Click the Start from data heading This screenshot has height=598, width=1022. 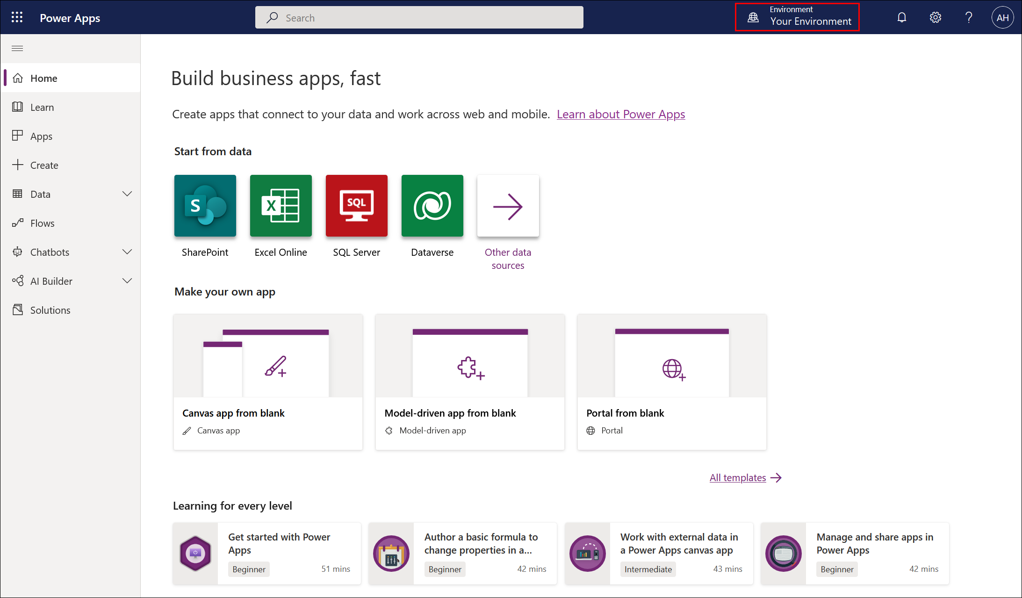coord(213,151)
